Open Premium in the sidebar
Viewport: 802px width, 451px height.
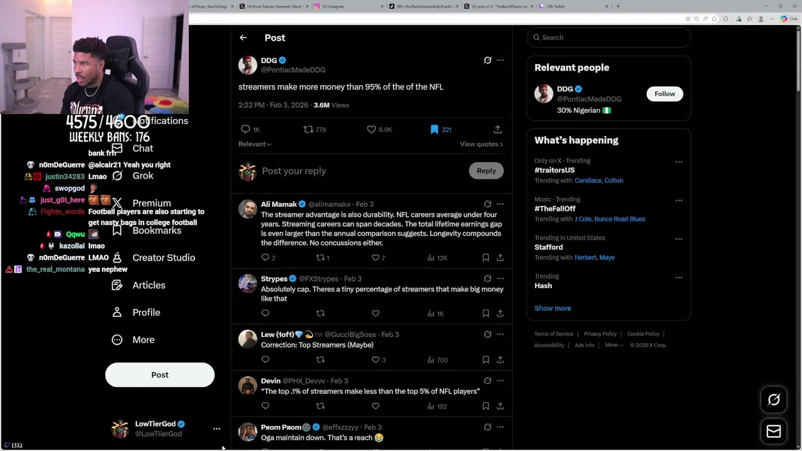coord(142,203)
